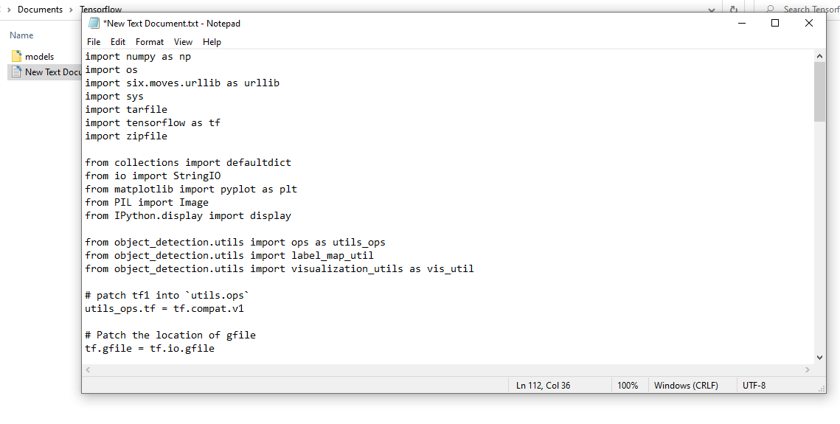This screenshot has height=424, width=840.
Task: Open the View menu
Action: pos(183,42)
